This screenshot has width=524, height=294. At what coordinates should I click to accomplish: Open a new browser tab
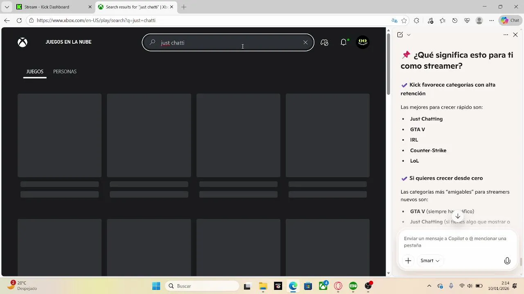click(x=184, y=7)
